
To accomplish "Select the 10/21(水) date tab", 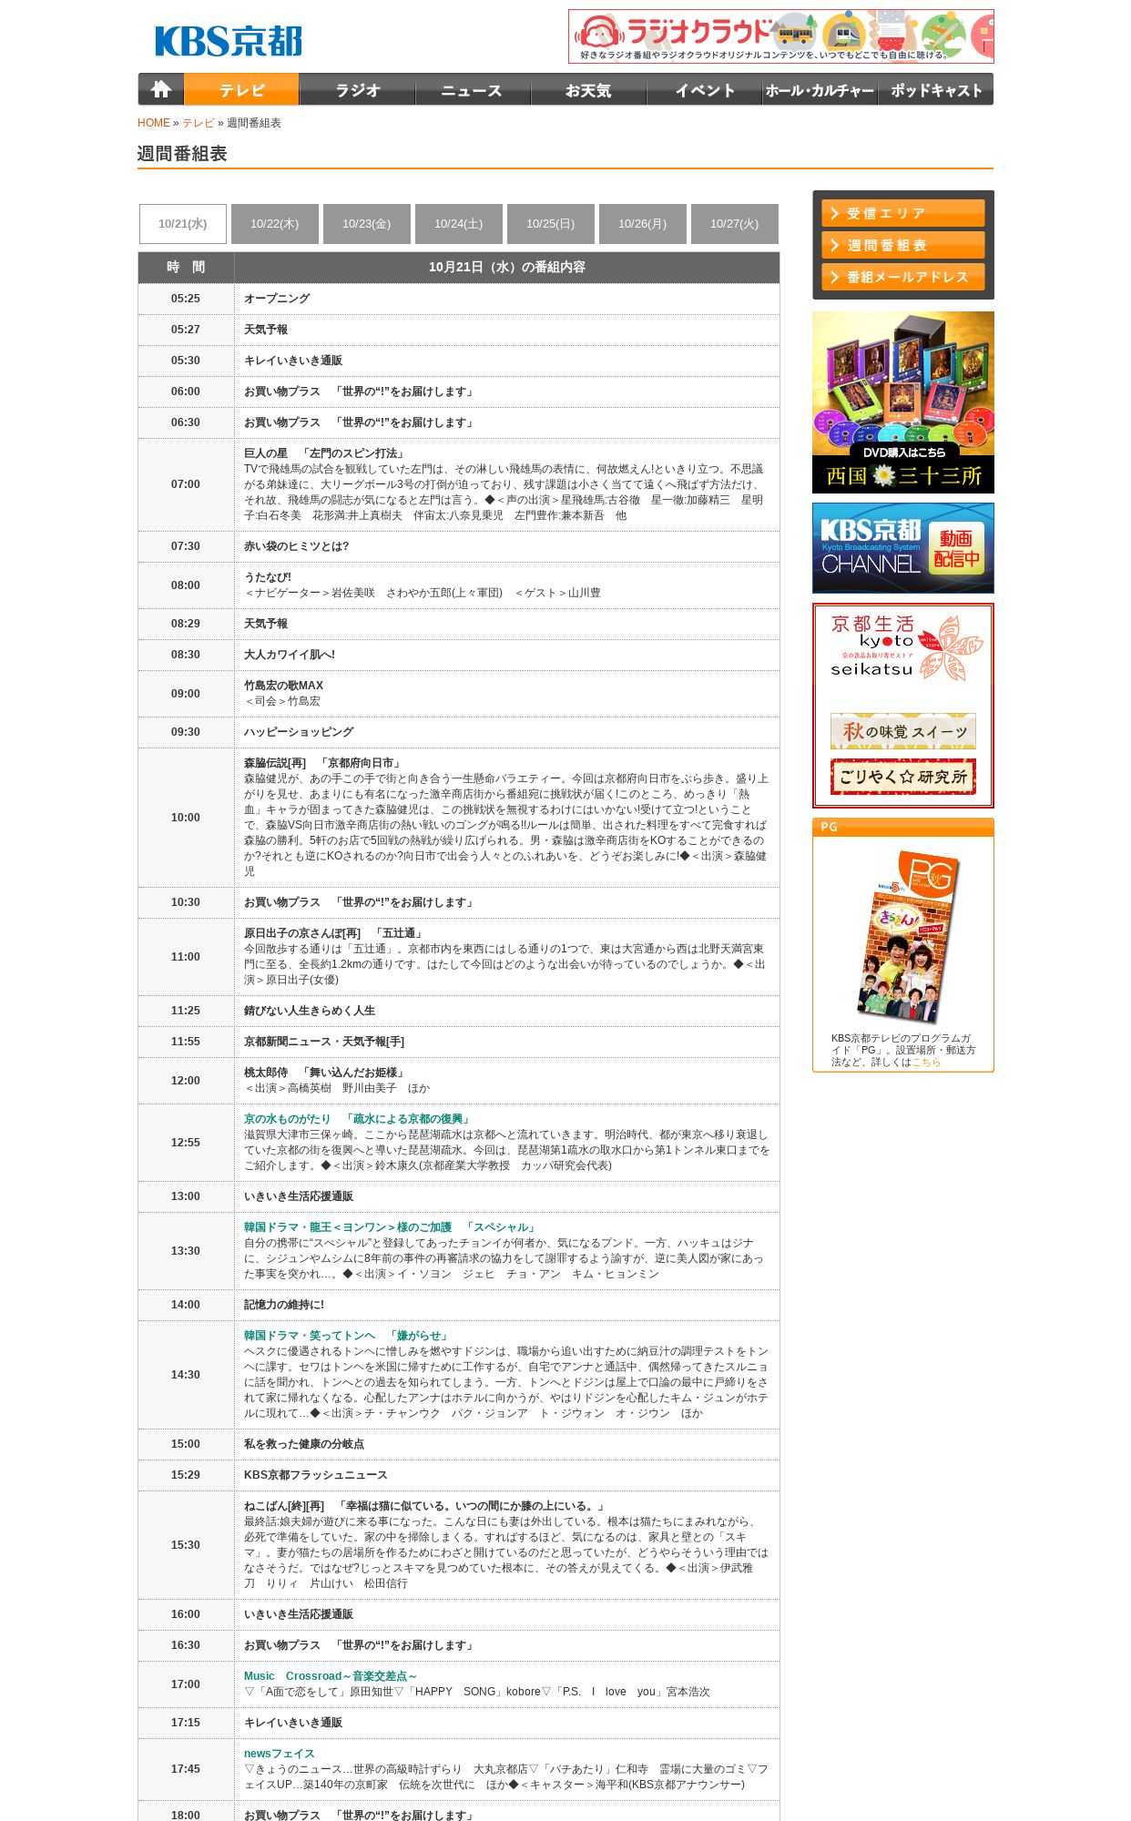I will (183, 224).
